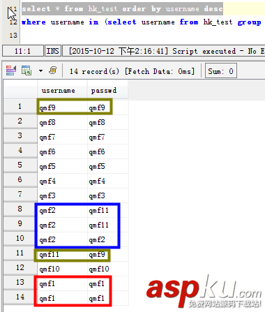Screen dimensions: 265x312
Task: Select row 1 via its row header
Action: click(20, 107)
